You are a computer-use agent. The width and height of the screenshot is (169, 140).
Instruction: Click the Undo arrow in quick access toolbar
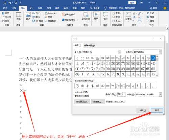pyautogui.click(x=10, y=3)
